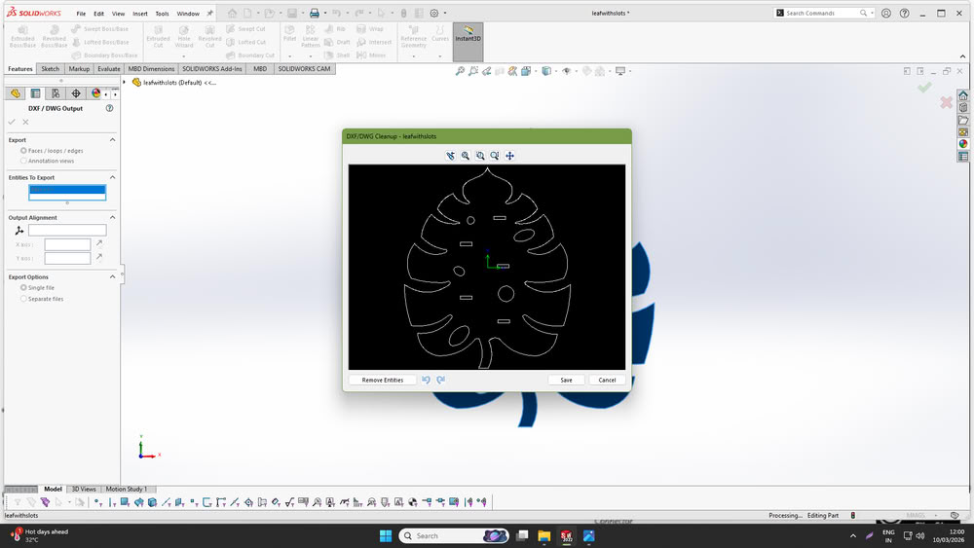This screenshot has height=548, width=974.
Task: Click zoom to area icon in Cleanup dialog
Action: point(480,156)
